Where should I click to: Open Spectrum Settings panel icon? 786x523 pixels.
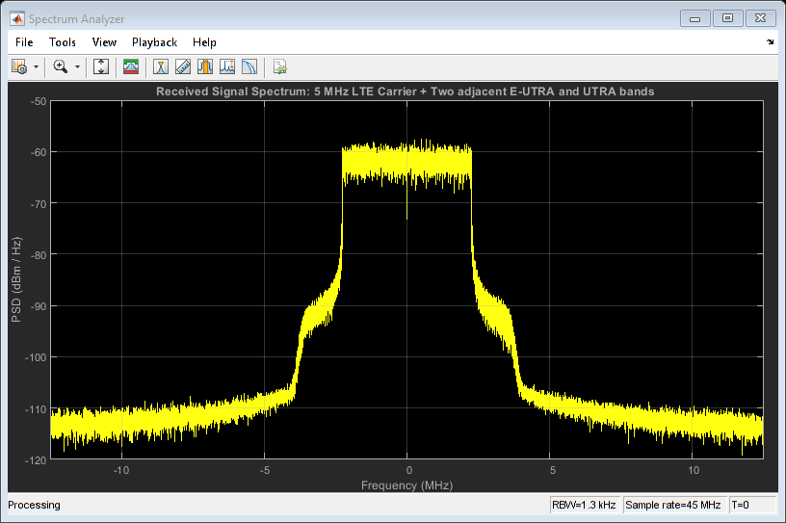[130, 66]
